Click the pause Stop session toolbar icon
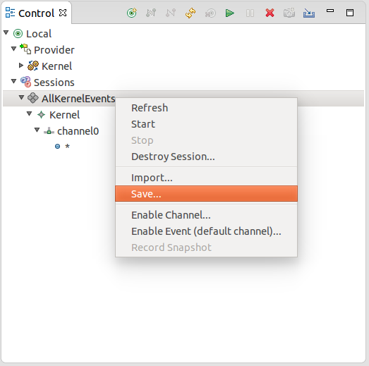 pos(250,13)
